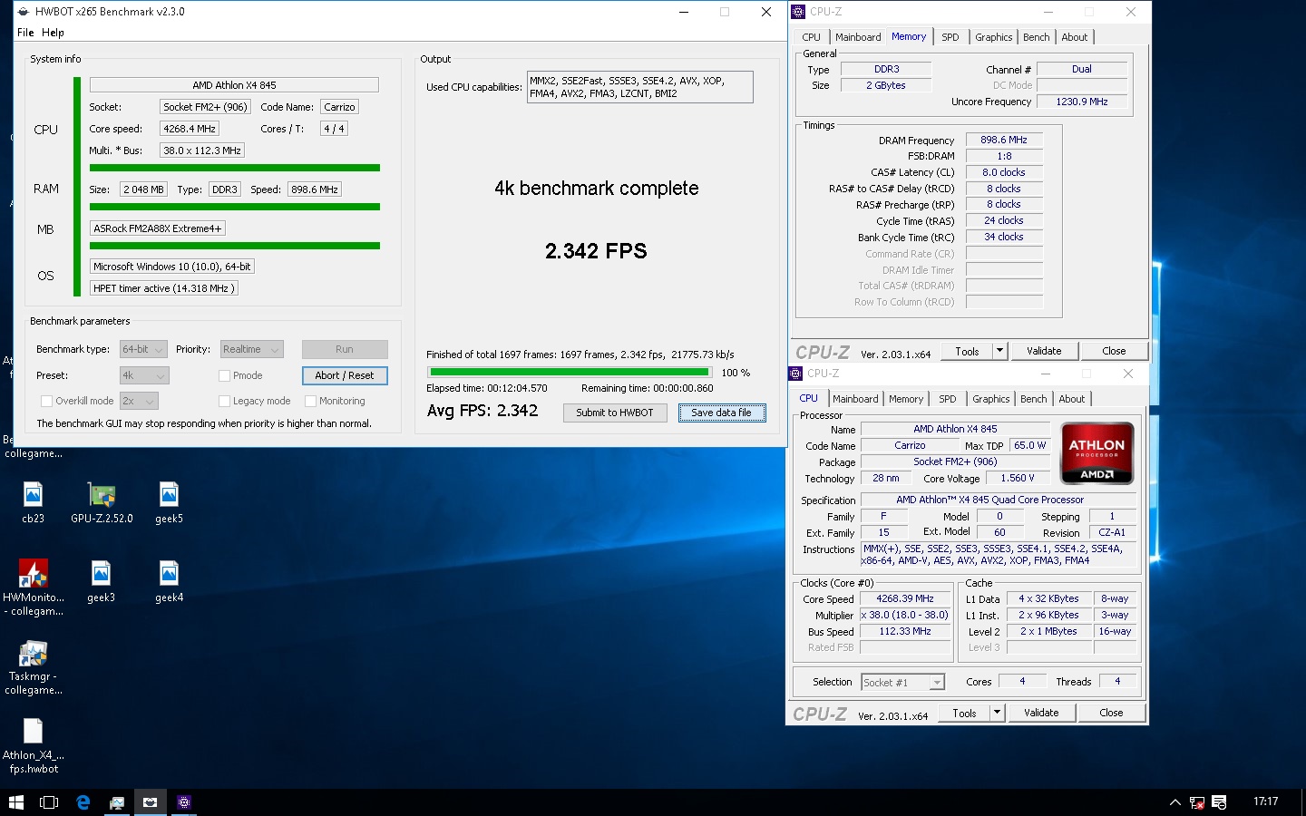Switch to SPD tab in upper CPU-Z

click(950, 37)
